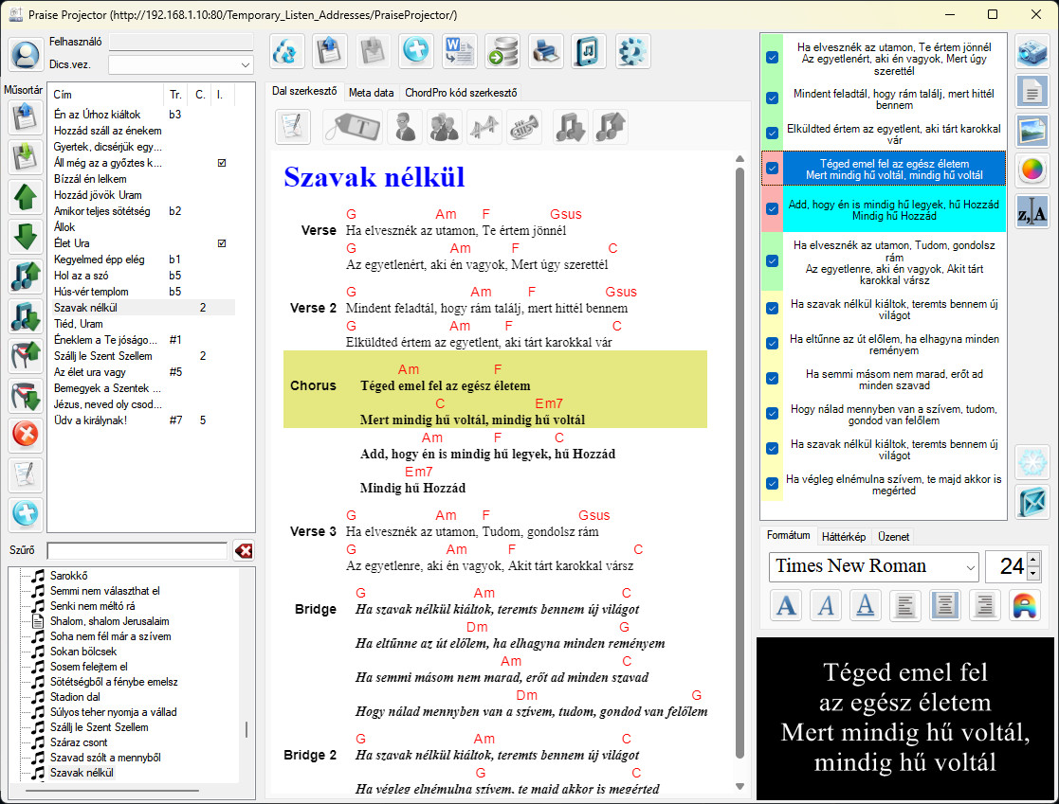1059x804 pixels.
Task: Open the color wheel picker icon
Action: click(x=1032, y=170)
